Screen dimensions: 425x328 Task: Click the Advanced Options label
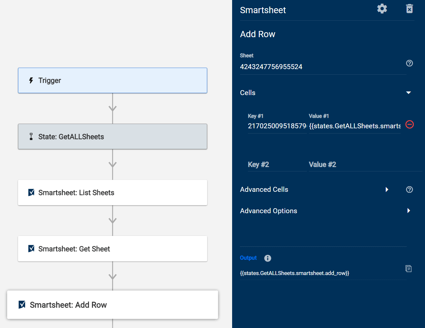click(x=268, y=211)
